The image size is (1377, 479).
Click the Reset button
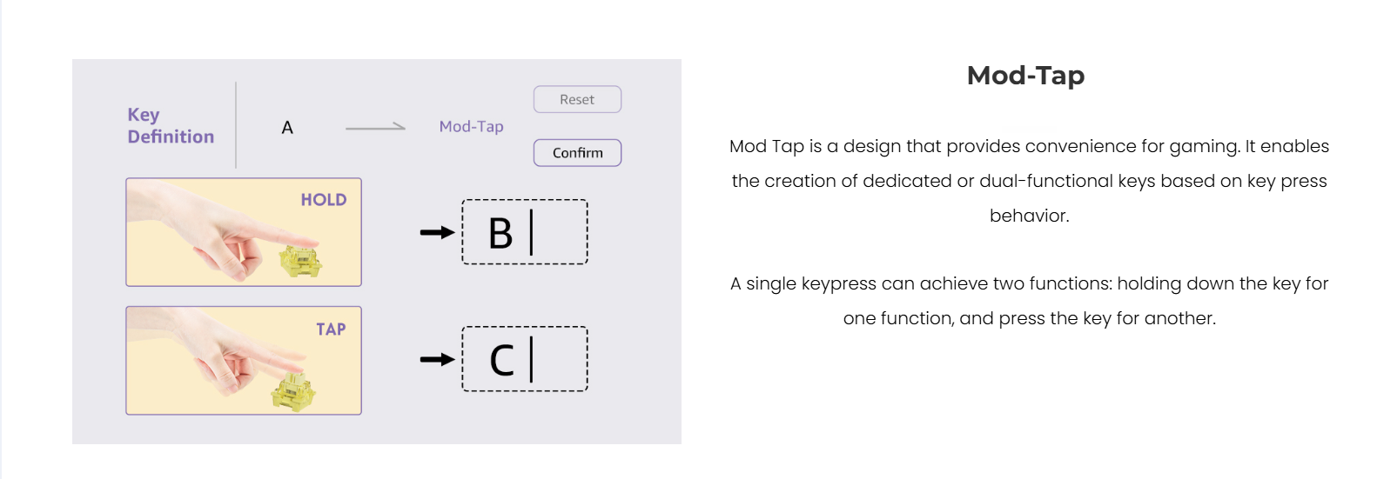coord(577,100)
